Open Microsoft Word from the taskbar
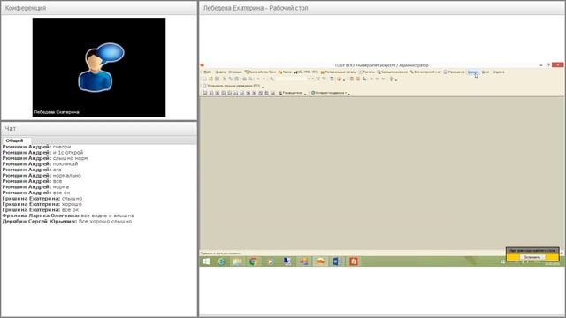 [x=336, y=261]
